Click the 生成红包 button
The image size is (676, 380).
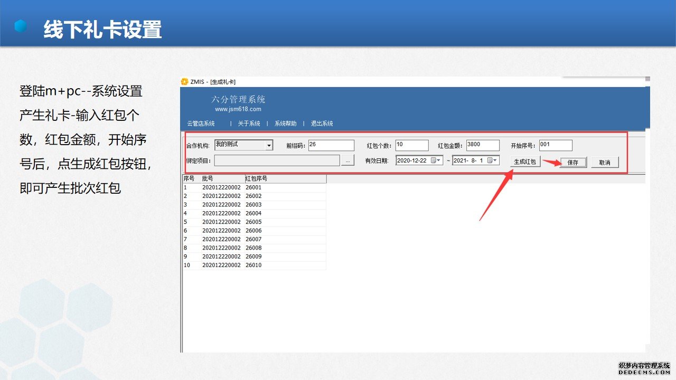[525, 162]
